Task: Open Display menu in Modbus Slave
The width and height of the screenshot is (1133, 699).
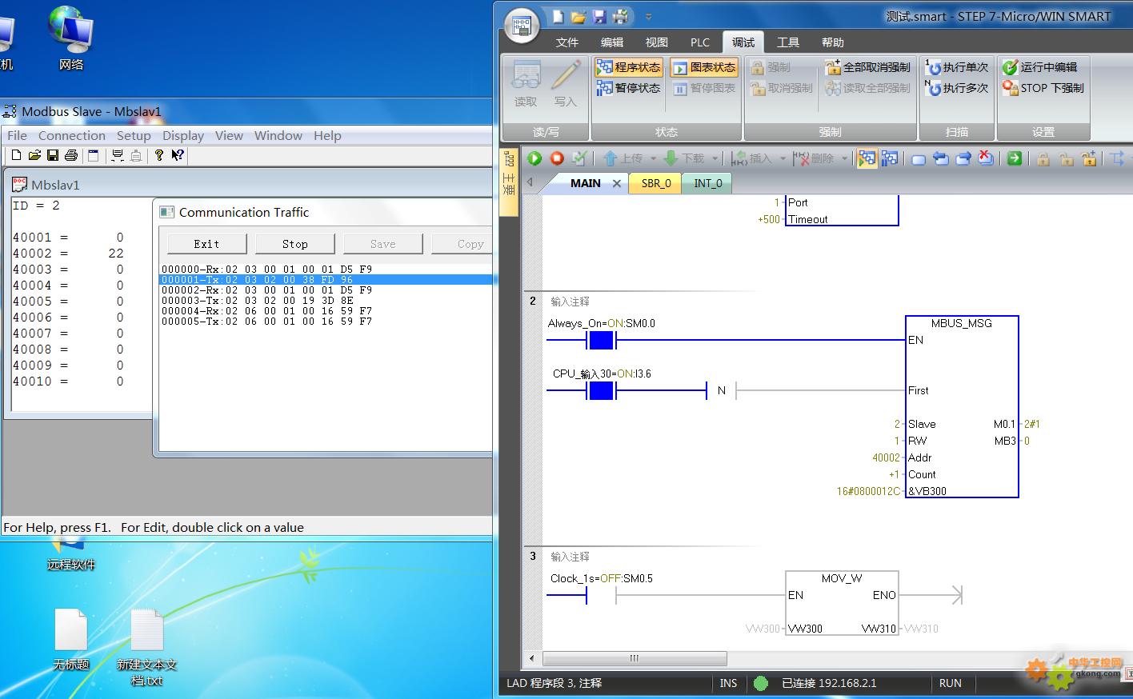Action: [x=183, y=136]
